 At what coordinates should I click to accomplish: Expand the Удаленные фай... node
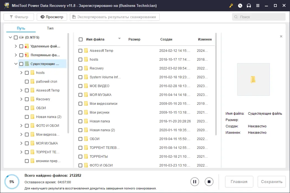[16, 46]
